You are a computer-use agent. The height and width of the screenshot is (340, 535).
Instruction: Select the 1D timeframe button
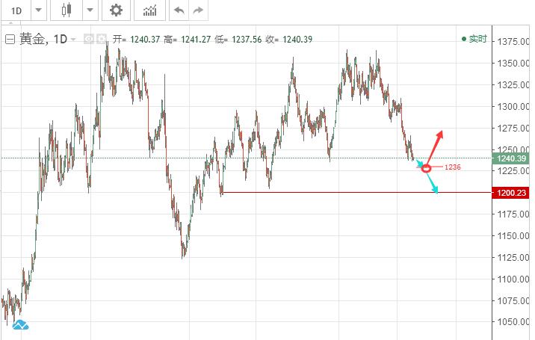pyautogui.click(x=16, y=10)
